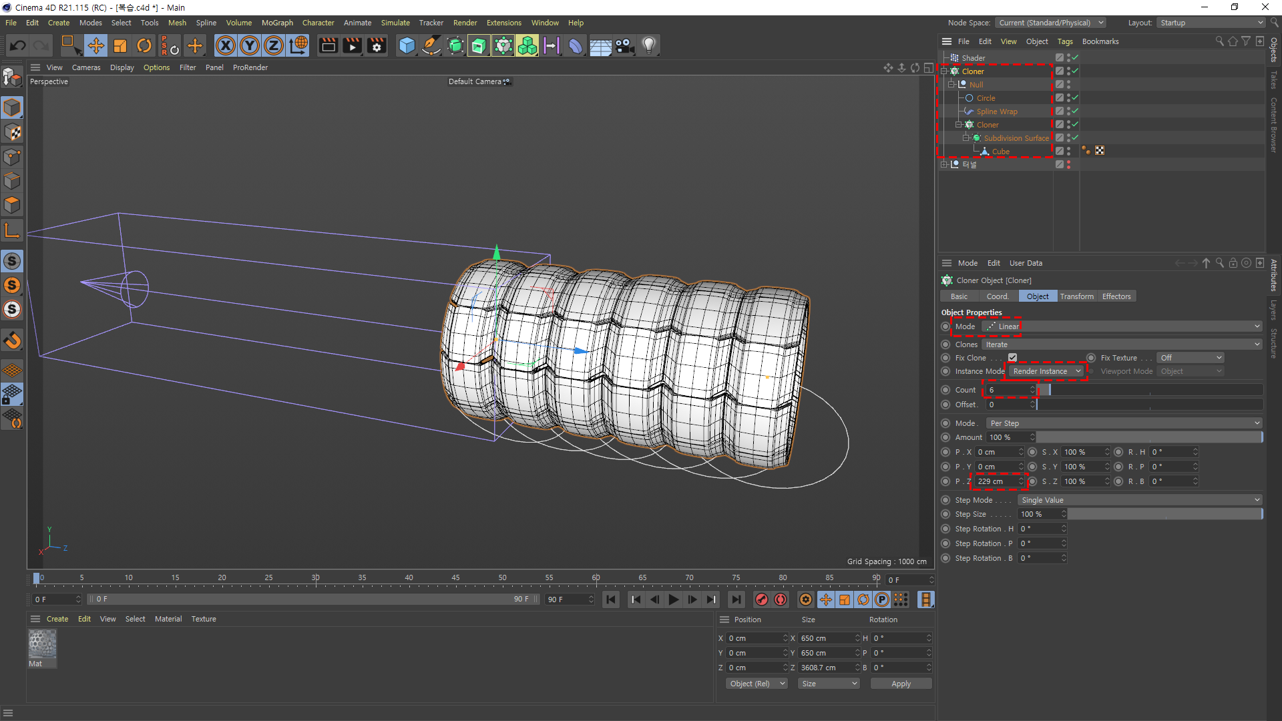The width and height of the screenshot is (1282, 721).
Task: Click the Apply button
Action: click(901, 684)
